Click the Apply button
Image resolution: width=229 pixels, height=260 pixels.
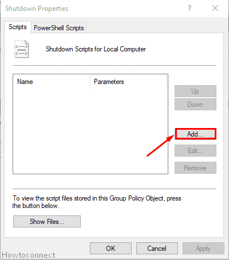[203, 249]
